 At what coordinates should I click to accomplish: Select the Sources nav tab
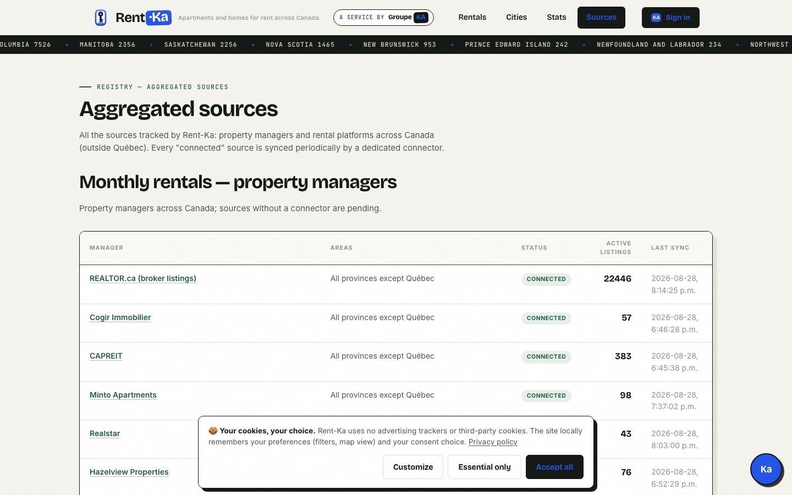pyautogui.click(x=601, y=18)
